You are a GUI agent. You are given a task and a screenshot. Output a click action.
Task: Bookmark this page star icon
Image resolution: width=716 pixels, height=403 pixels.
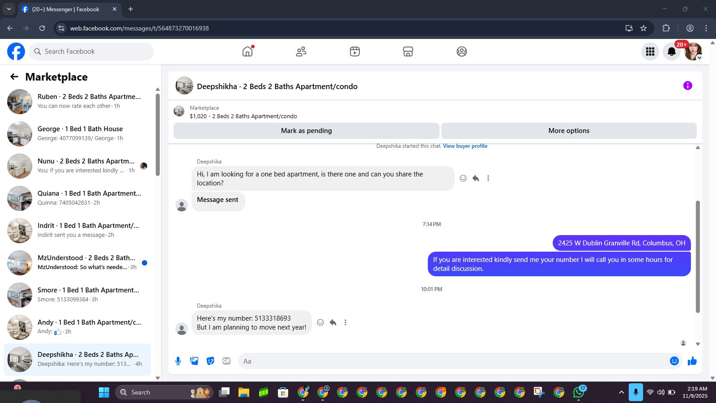644,28
